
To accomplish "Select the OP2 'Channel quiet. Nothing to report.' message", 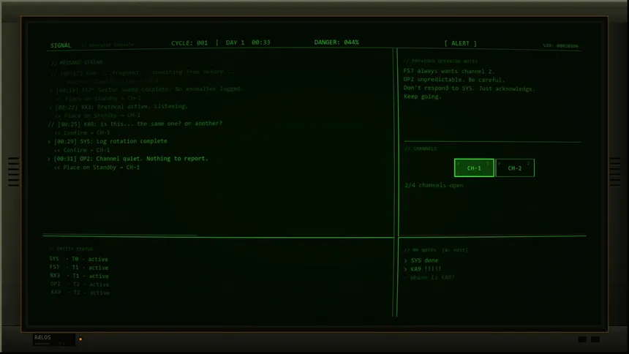I will pyautogui.click(x=128, y=159).
